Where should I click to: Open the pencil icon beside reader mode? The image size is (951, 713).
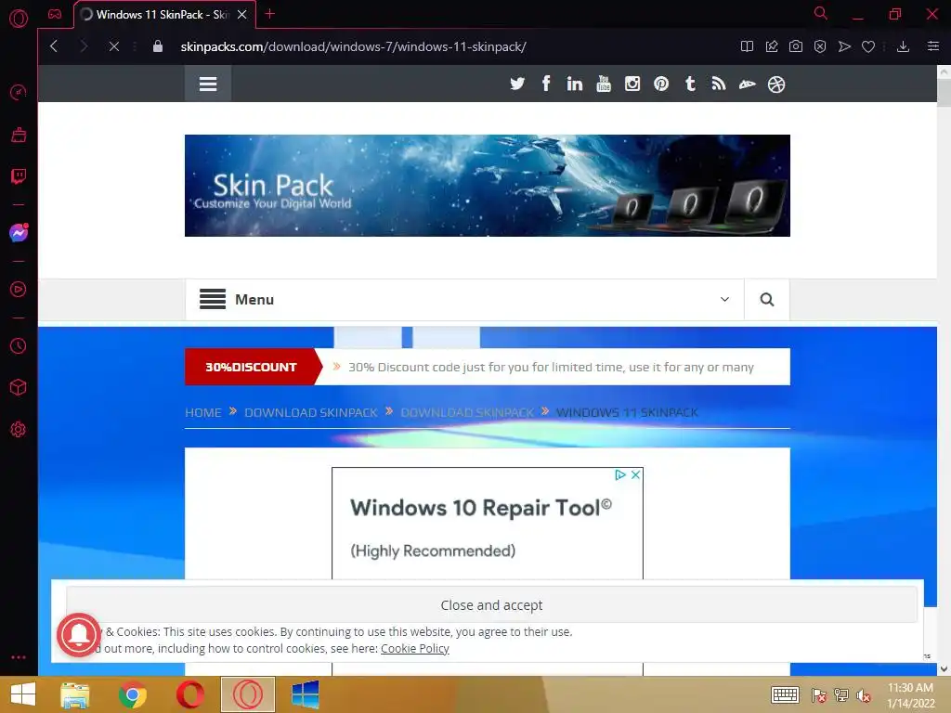click(x=772, y=46)
